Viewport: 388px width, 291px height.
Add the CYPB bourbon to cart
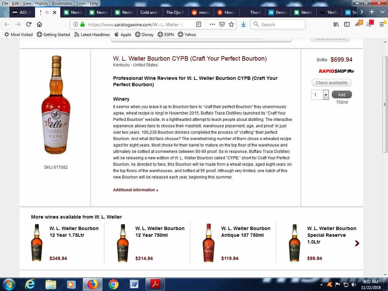point(342,95)
